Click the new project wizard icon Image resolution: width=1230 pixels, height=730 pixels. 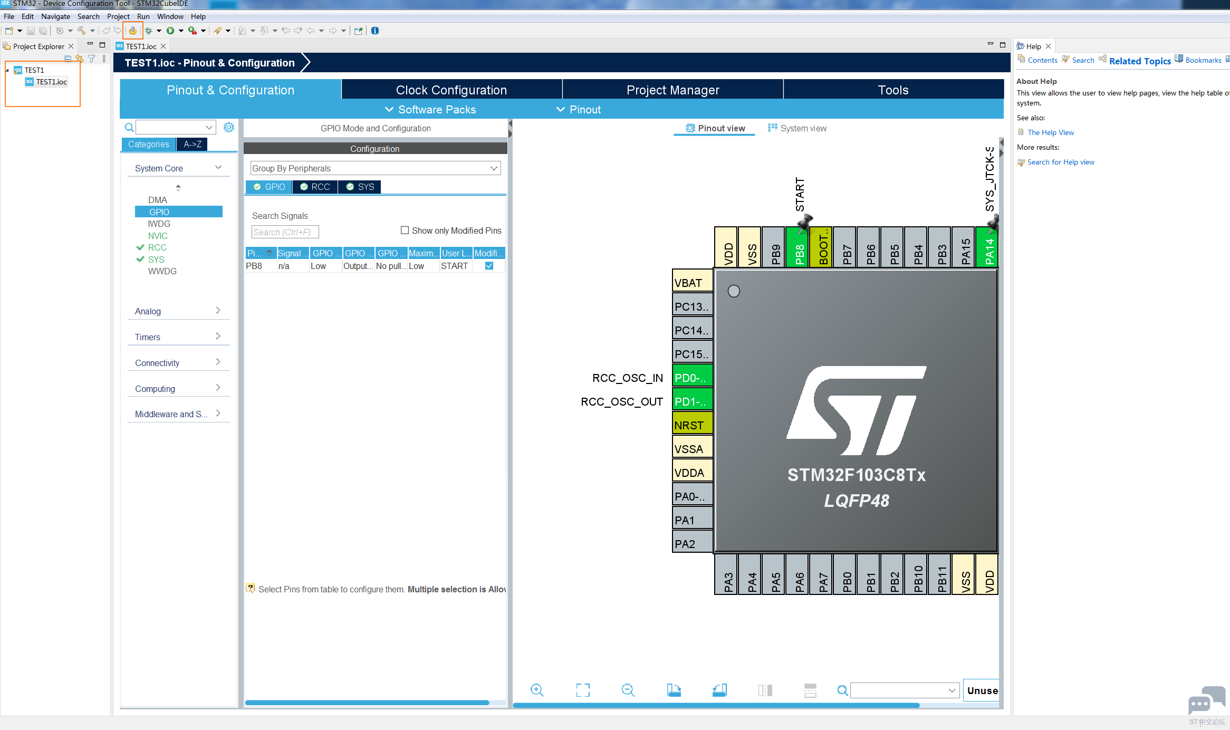[9, 31]
